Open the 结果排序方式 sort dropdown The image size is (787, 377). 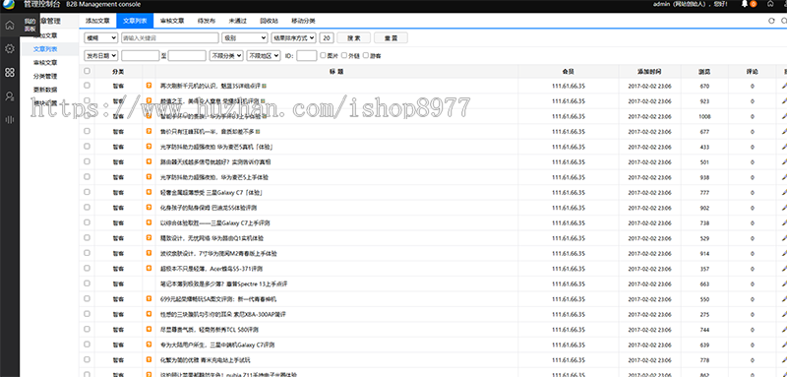pyautogui.click(x=293, y=37)
